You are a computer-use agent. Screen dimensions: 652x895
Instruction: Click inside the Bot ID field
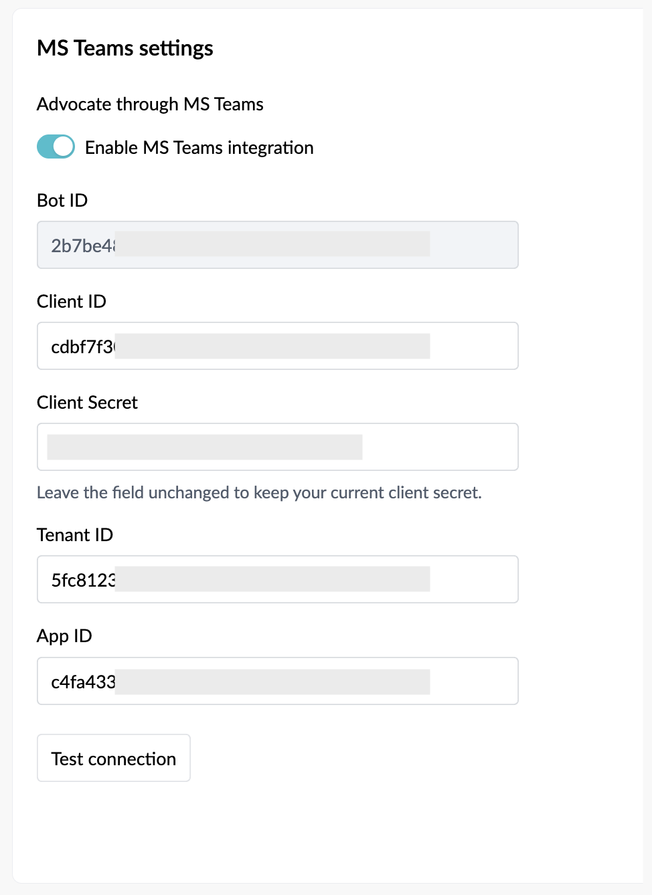pyautogui.click(x=277, y=245)
